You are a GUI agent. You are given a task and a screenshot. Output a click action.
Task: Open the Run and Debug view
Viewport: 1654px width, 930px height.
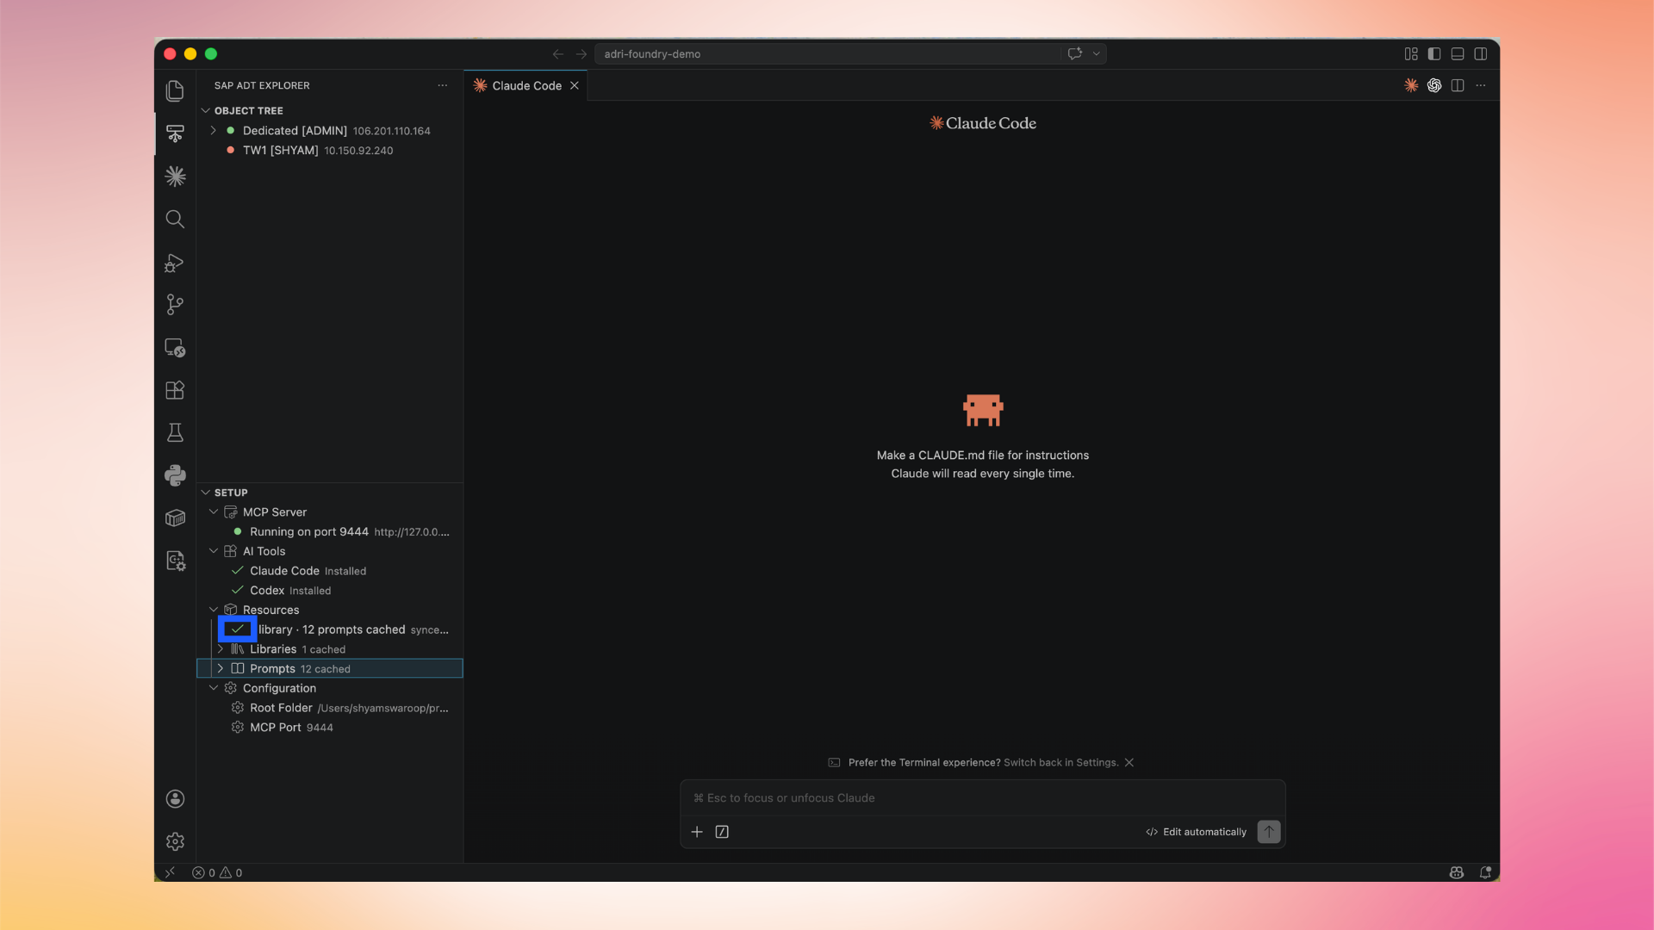[x=175, y=263]
